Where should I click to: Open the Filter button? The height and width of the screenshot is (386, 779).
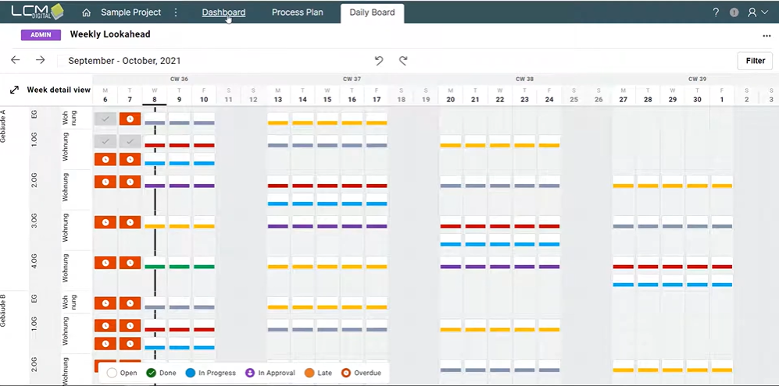point(755,61)
